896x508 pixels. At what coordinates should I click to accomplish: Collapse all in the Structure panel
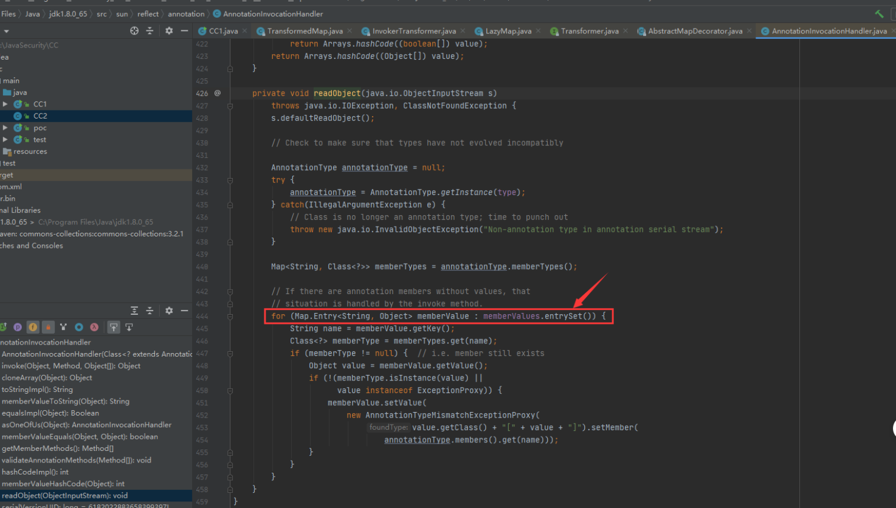150,311
